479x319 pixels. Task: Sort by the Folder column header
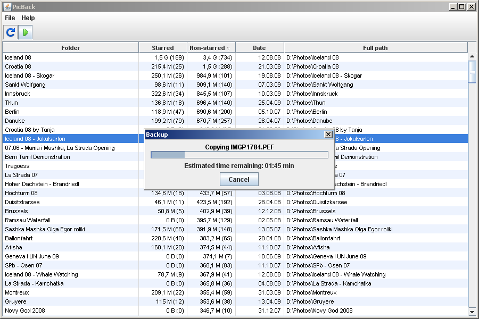pos(71,48)
